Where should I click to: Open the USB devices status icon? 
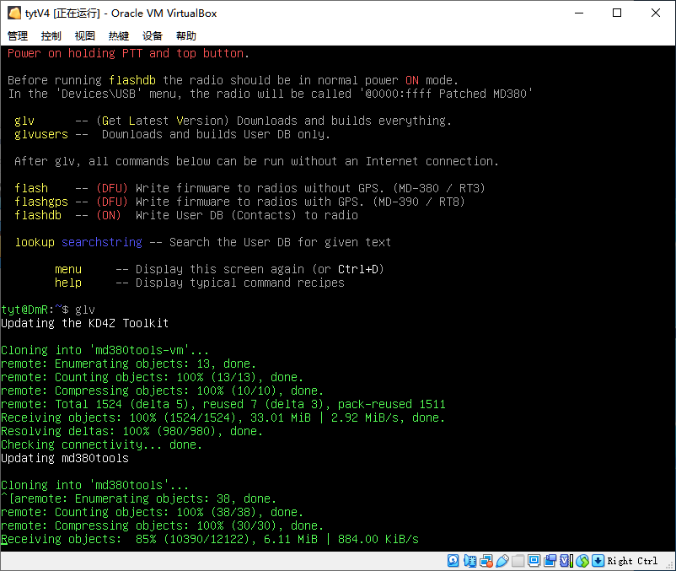(x=502, y=561)
